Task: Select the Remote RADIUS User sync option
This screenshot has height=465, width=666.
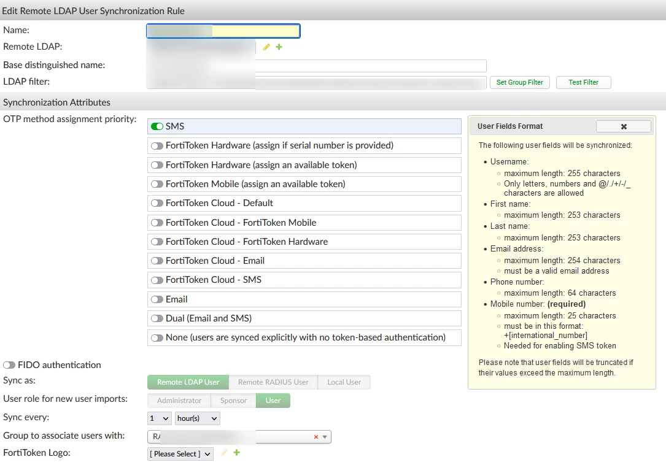Action: click(273, 382)
